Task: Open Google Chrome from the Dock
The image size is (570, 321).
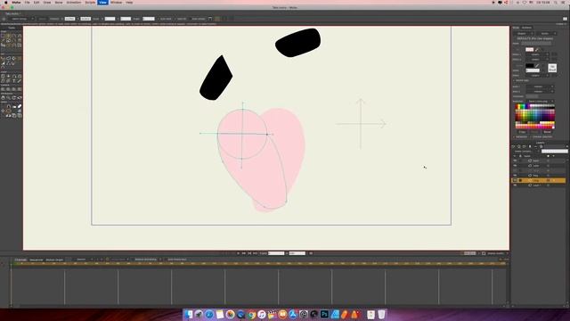Action: click(251, 314)
